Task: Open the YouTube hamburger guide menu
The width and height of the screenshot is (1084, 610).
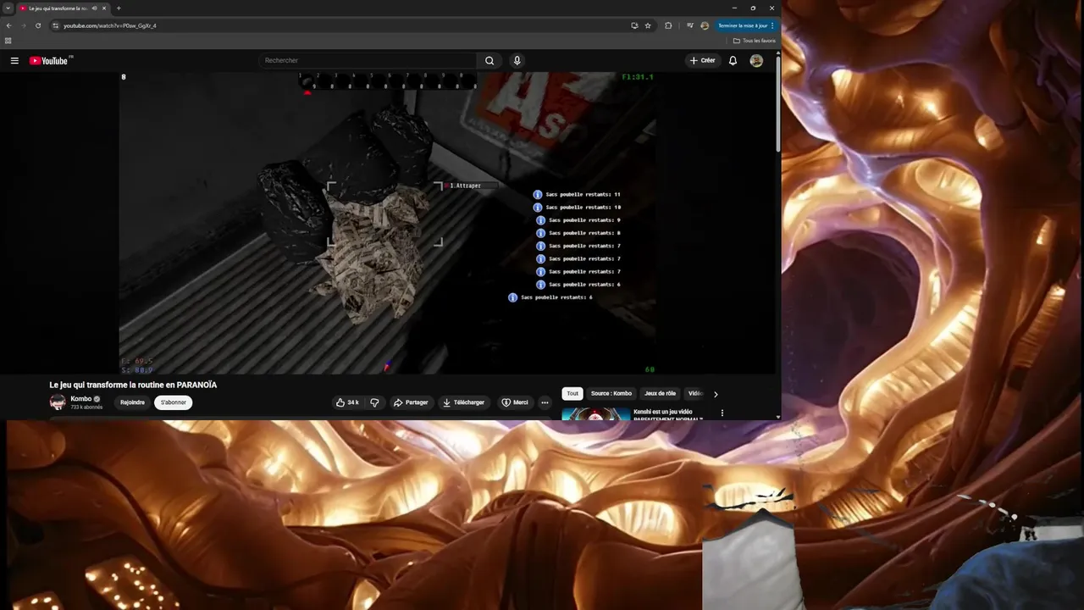Action: pos(14,60)
